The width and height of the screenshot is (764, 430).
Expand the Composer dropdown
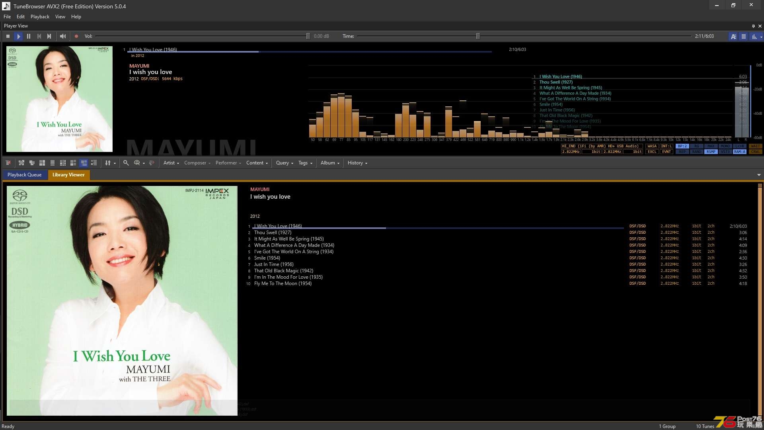[197, 163]
